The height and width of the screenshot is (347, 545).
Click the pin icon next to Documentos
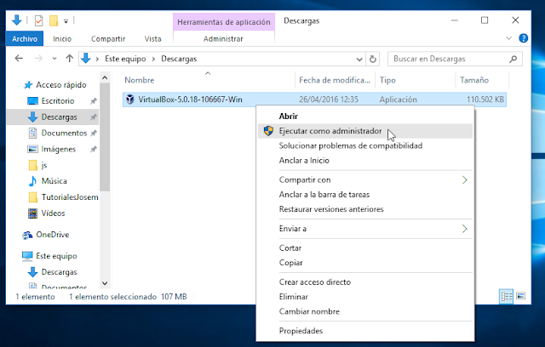93,133
